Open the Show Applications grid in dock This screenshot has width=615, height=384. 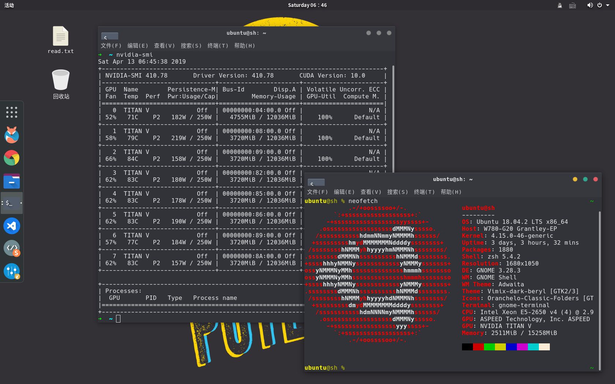(12, 112)
